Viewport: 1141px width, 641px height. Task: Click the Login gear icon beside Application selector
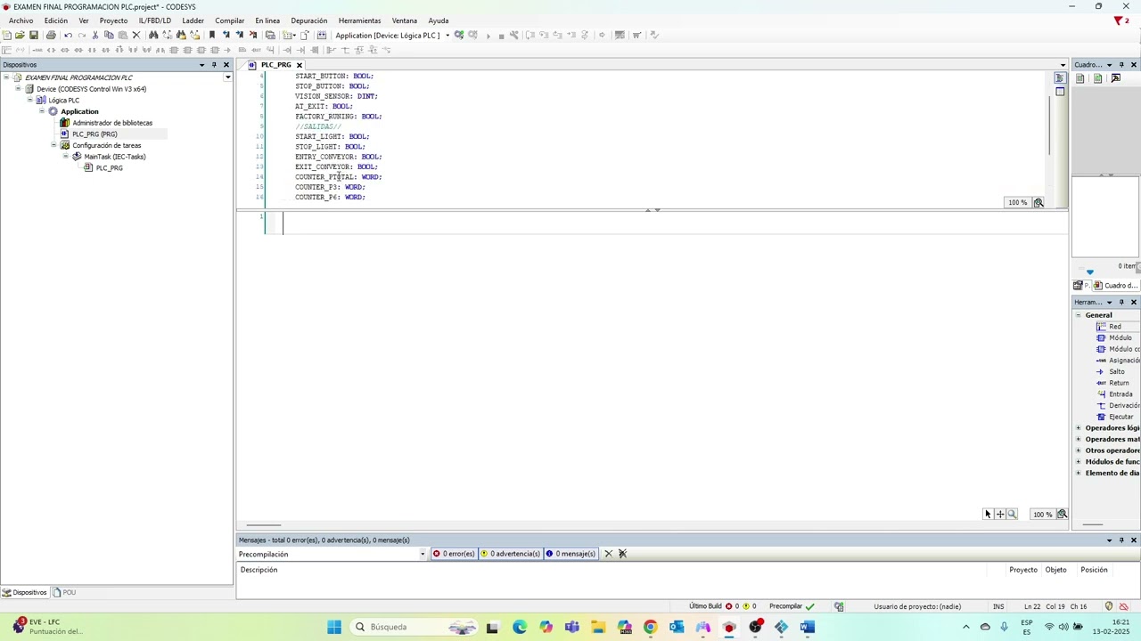459,36
